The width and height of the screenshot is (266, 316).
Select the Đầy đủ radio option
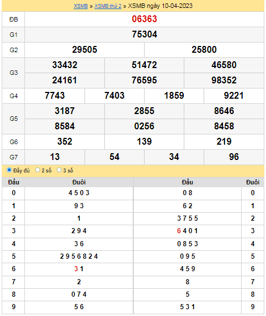click(9, 170)
